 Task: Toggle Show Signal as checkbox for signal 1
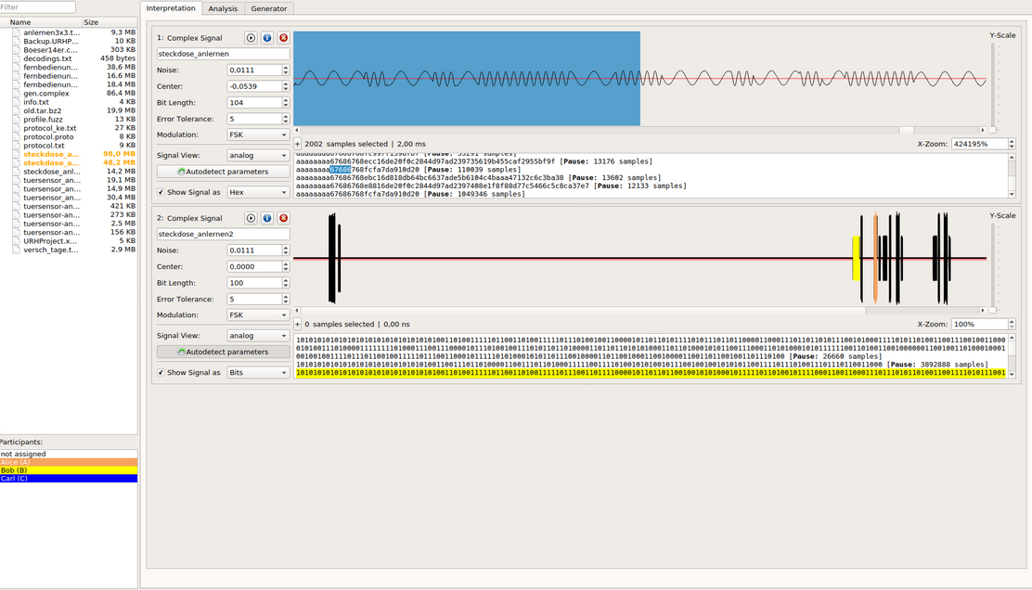pos(161,193)
